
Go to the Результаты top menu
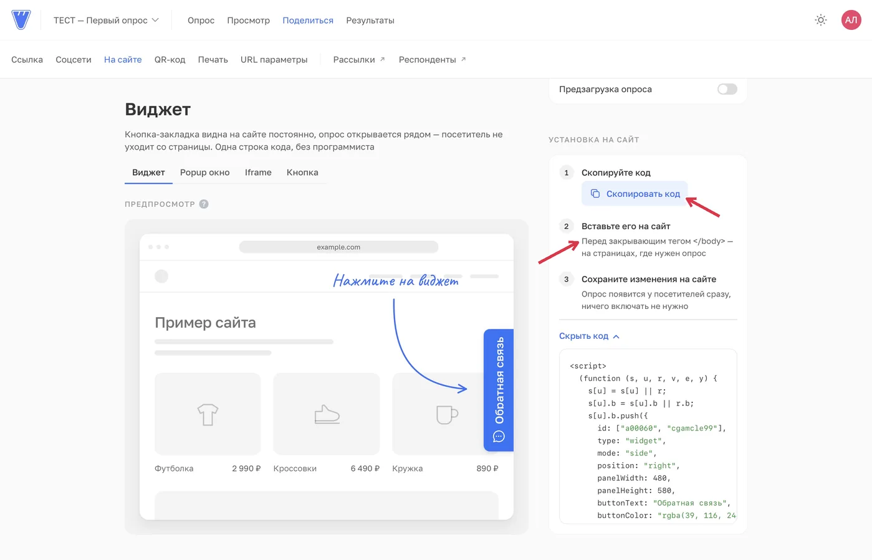point(370,21)
